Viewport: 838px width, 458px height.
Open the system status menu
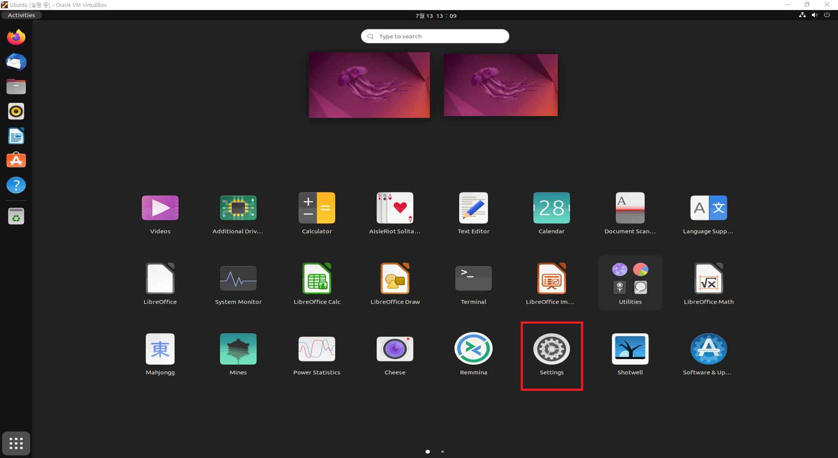[x=814, y=15]
